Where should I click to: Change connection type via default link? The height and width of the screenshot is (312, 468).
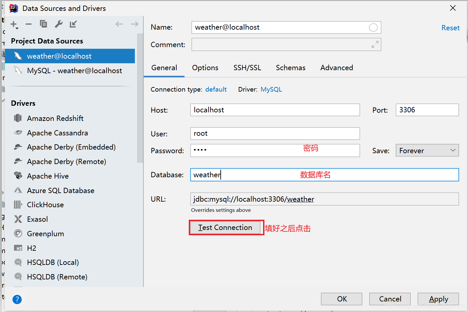216,89
